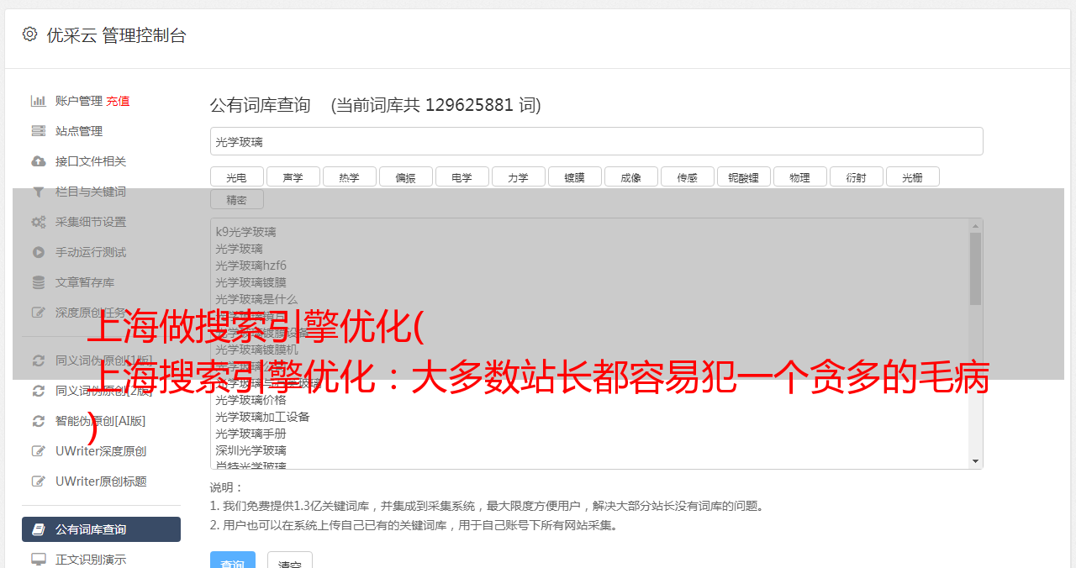Image resolution: width=1076 pixels, height=568 pixels.
Task: Click the refresh icon for 同义词伪原创[2版]
Action: pyautogui.click(x=39, y=391)
